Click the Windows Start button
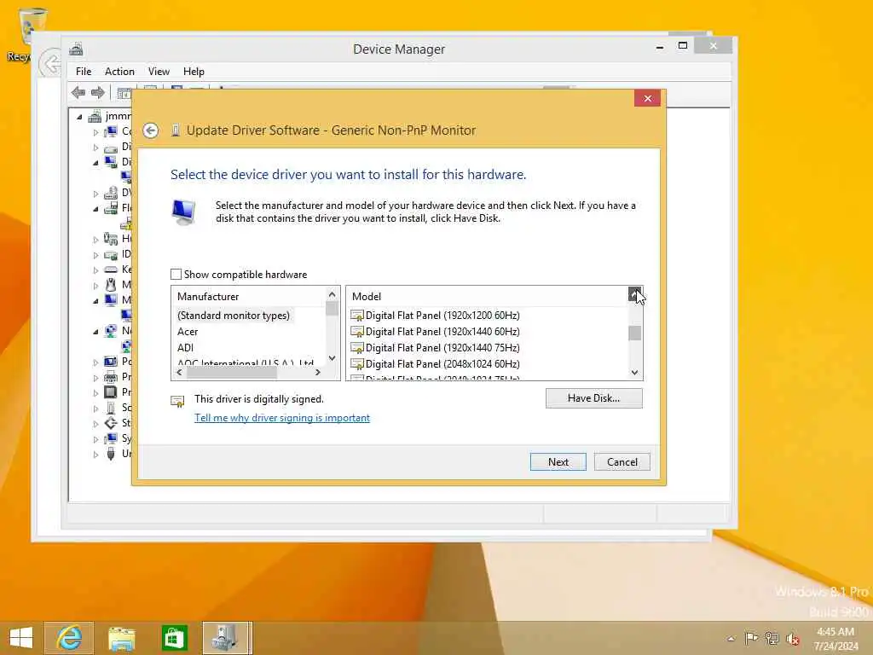 coord(21,638)
